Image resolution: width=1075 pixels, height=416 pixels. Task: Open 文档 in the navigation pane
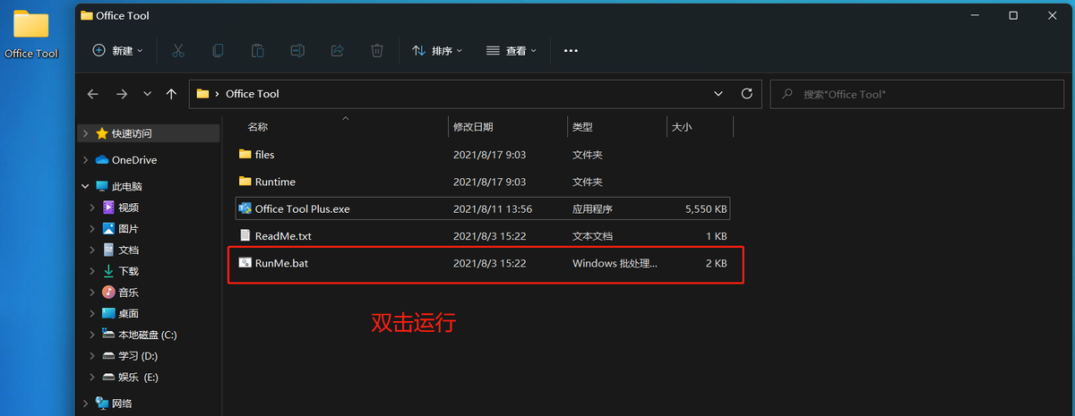(x=128, y=250)
